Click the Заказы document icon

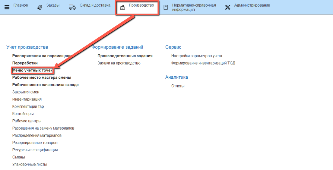pyautogui.click(x=40, y=7)
